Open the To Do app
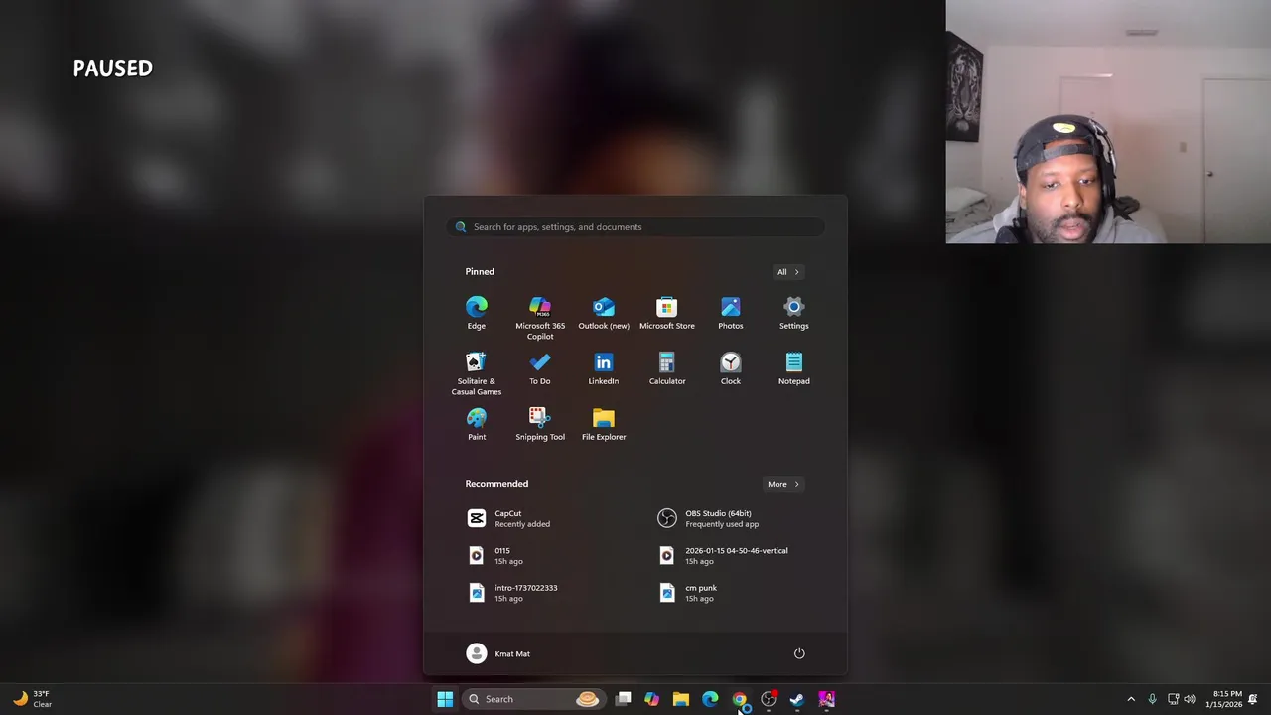The image size is (1271, 715). tap(540, 368)
